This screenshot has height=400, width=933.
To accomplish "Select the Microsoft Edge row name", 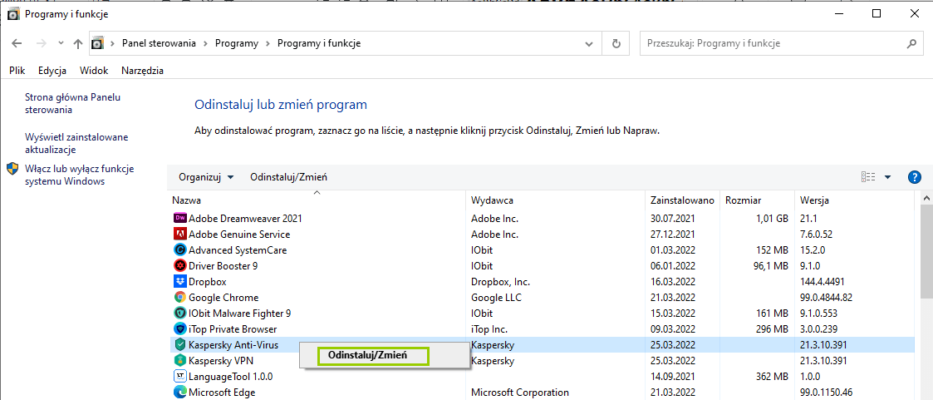I will coord(222,392).
